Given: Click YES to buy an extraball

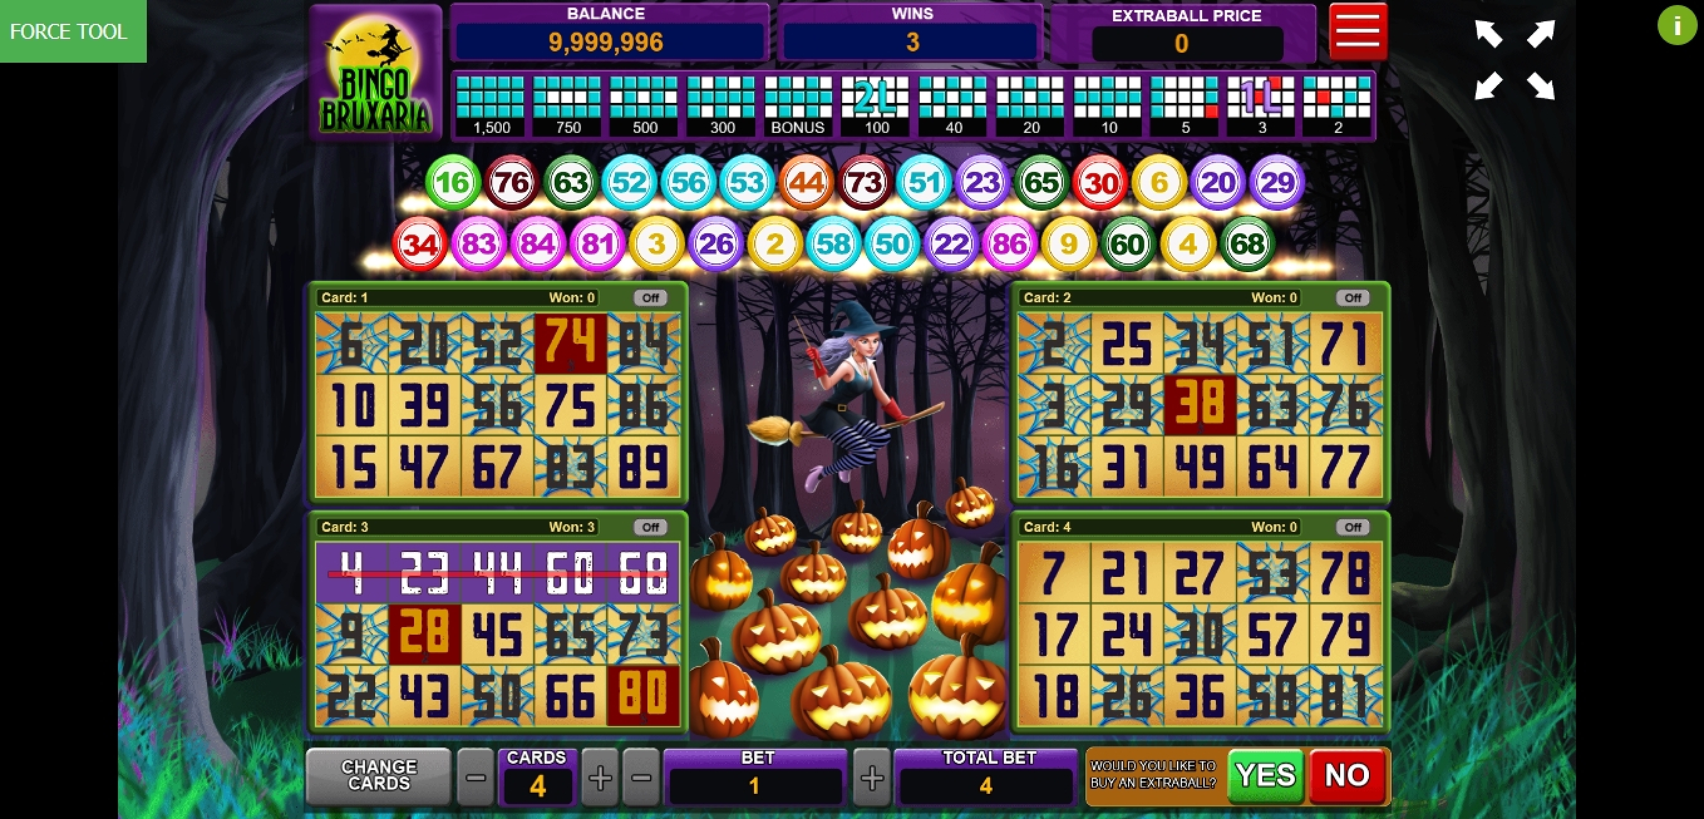Looking at the screenshot, I should [1265, 775].
